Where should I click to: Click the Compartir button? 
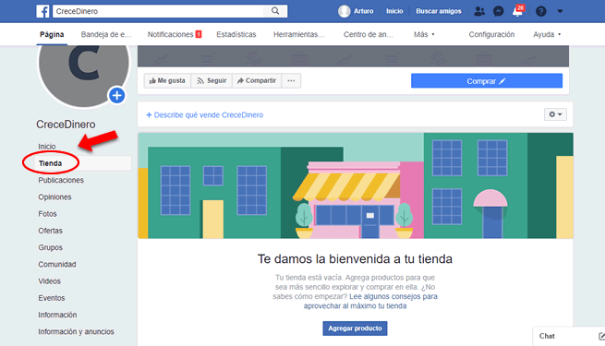[257, 80]
